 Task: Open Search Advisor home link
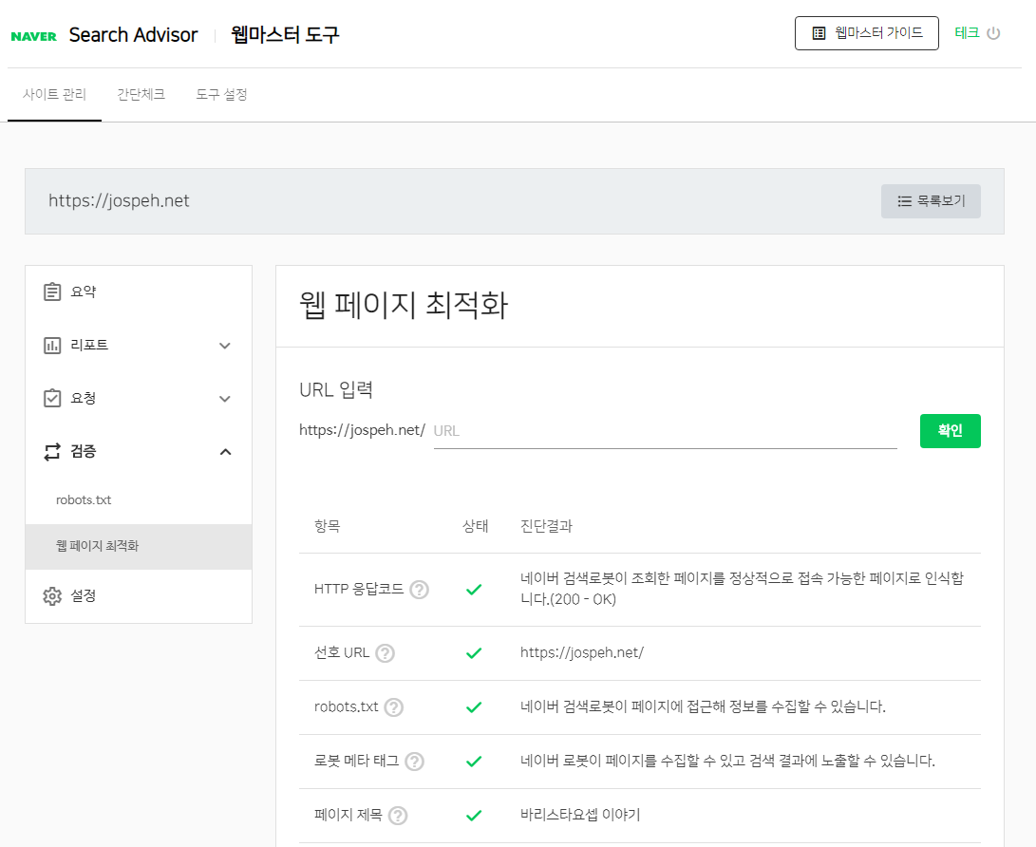point(133,34)
